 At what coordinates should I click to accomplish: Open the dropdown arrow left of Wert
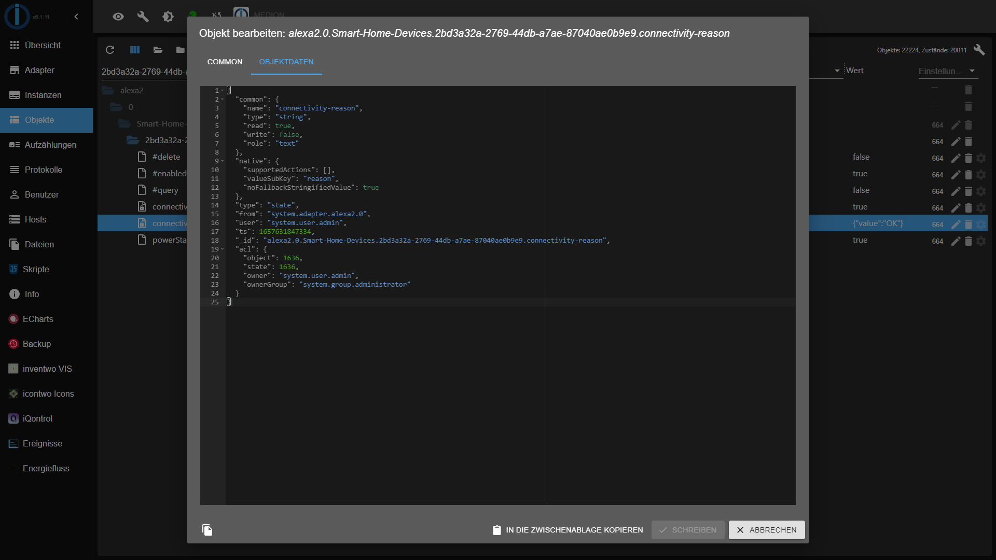[x=837, y=71]
